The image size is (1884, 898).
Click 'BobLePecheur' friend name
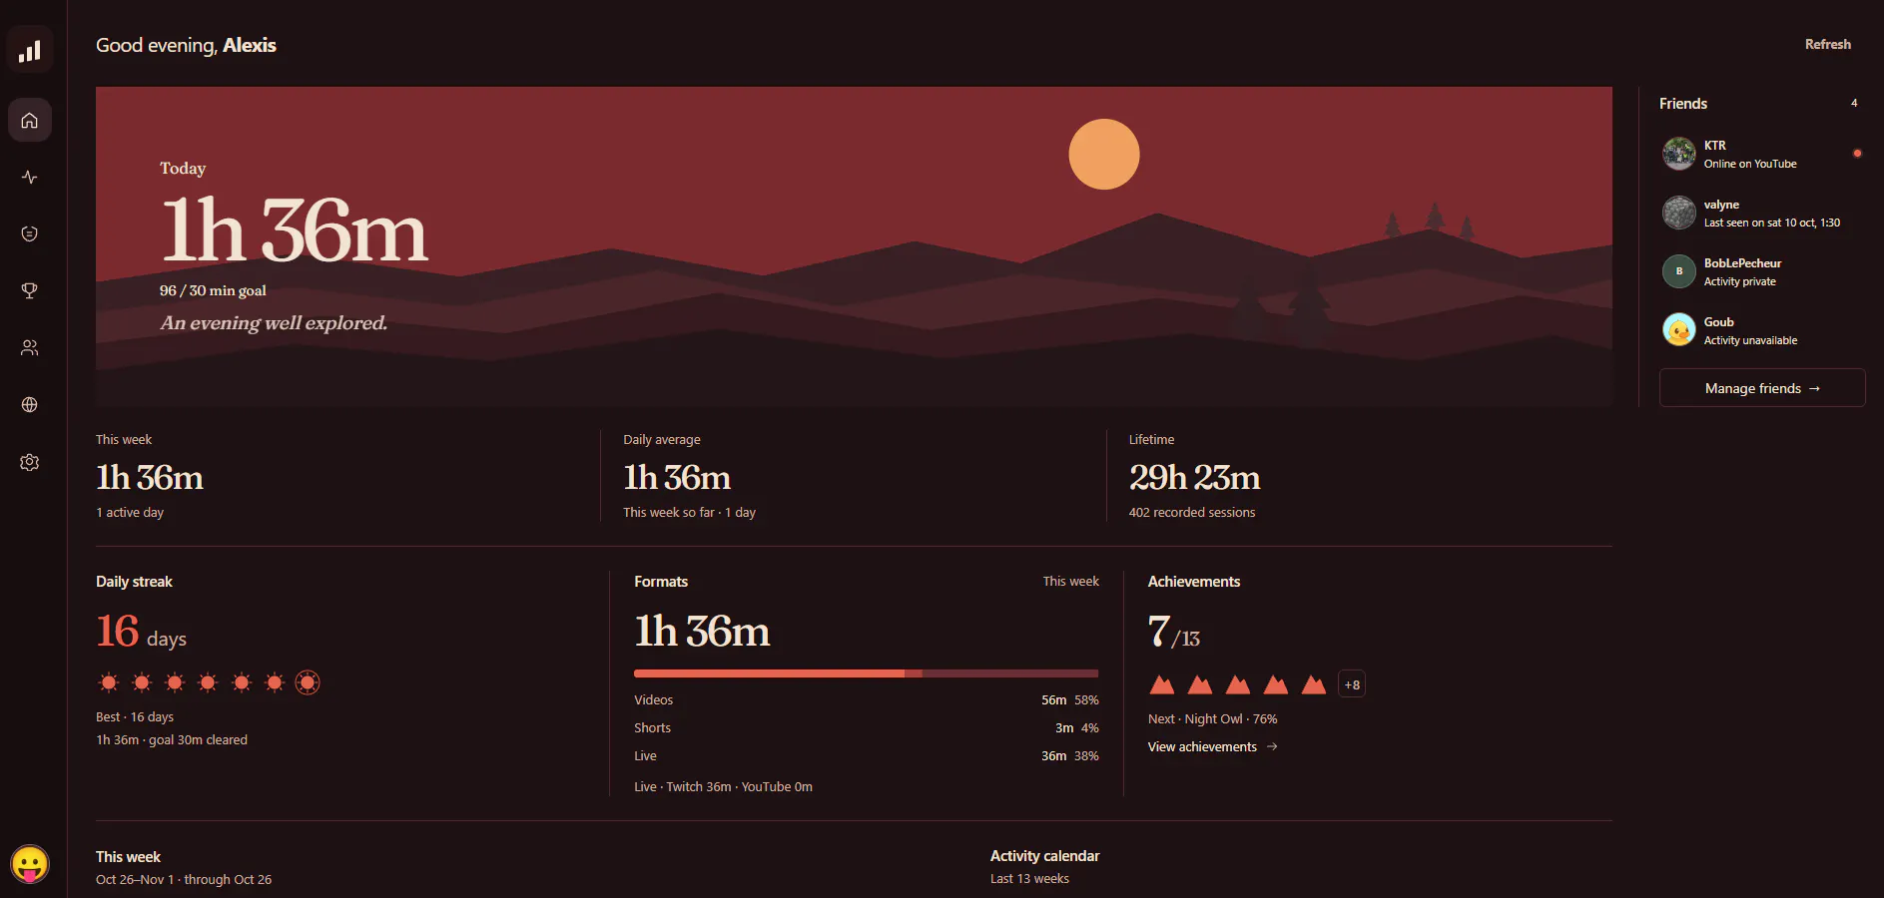(1742, 263)
